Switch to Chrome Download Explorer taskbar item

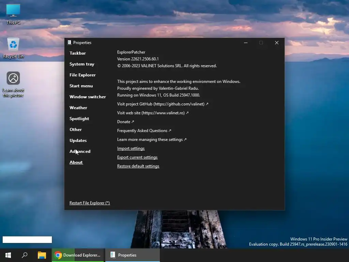[x=78, y=255]
